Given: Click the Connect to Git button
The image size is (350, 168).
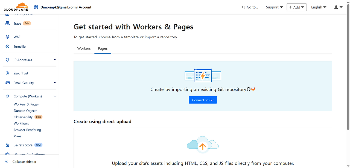Looking at the screenshot, I should [x=203, y=100].
